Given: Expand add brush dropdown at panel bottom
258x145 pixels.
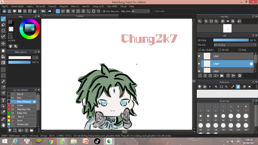Looking at the screenshot, I should (22, 131).
